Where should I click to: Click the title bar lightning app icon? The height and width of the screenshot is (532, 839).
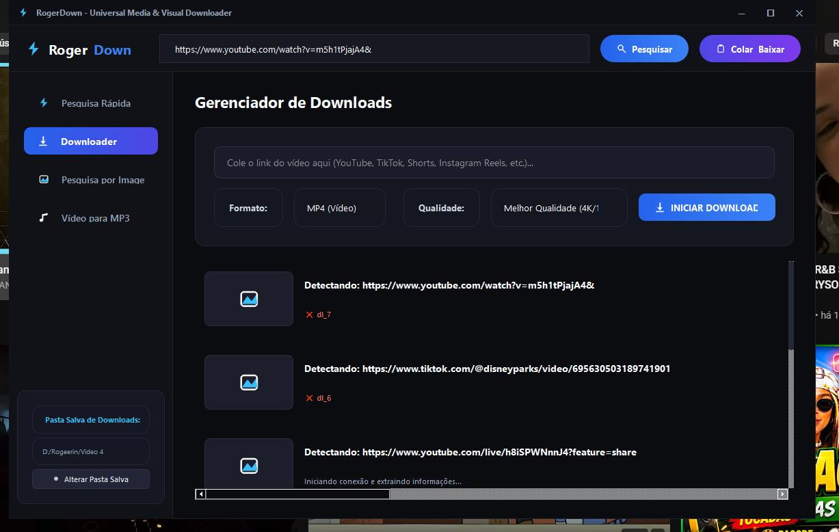(24, 13)
